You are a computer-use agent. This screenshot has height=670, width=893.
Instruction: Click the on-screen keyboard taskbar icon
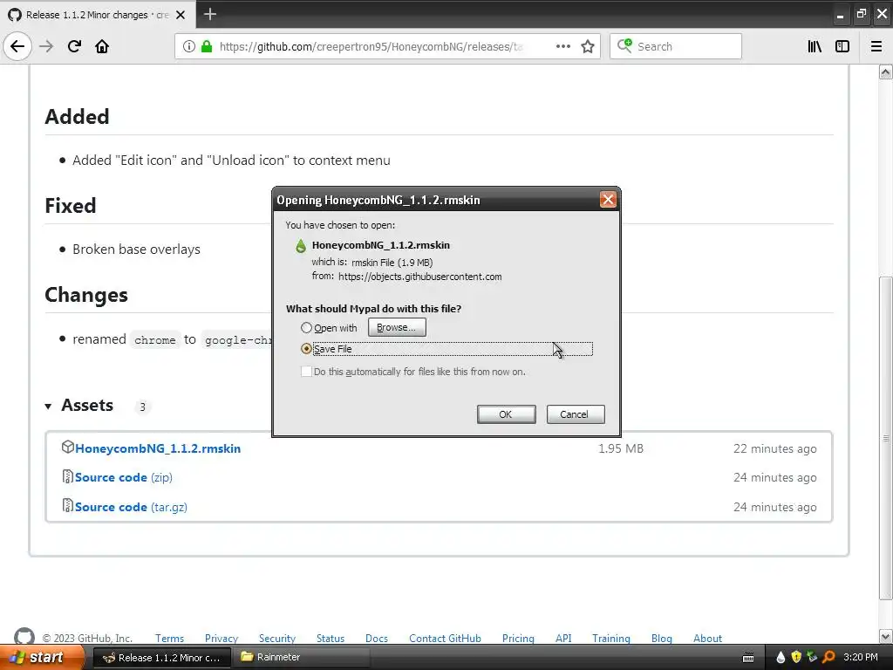[x=748, y=658]
